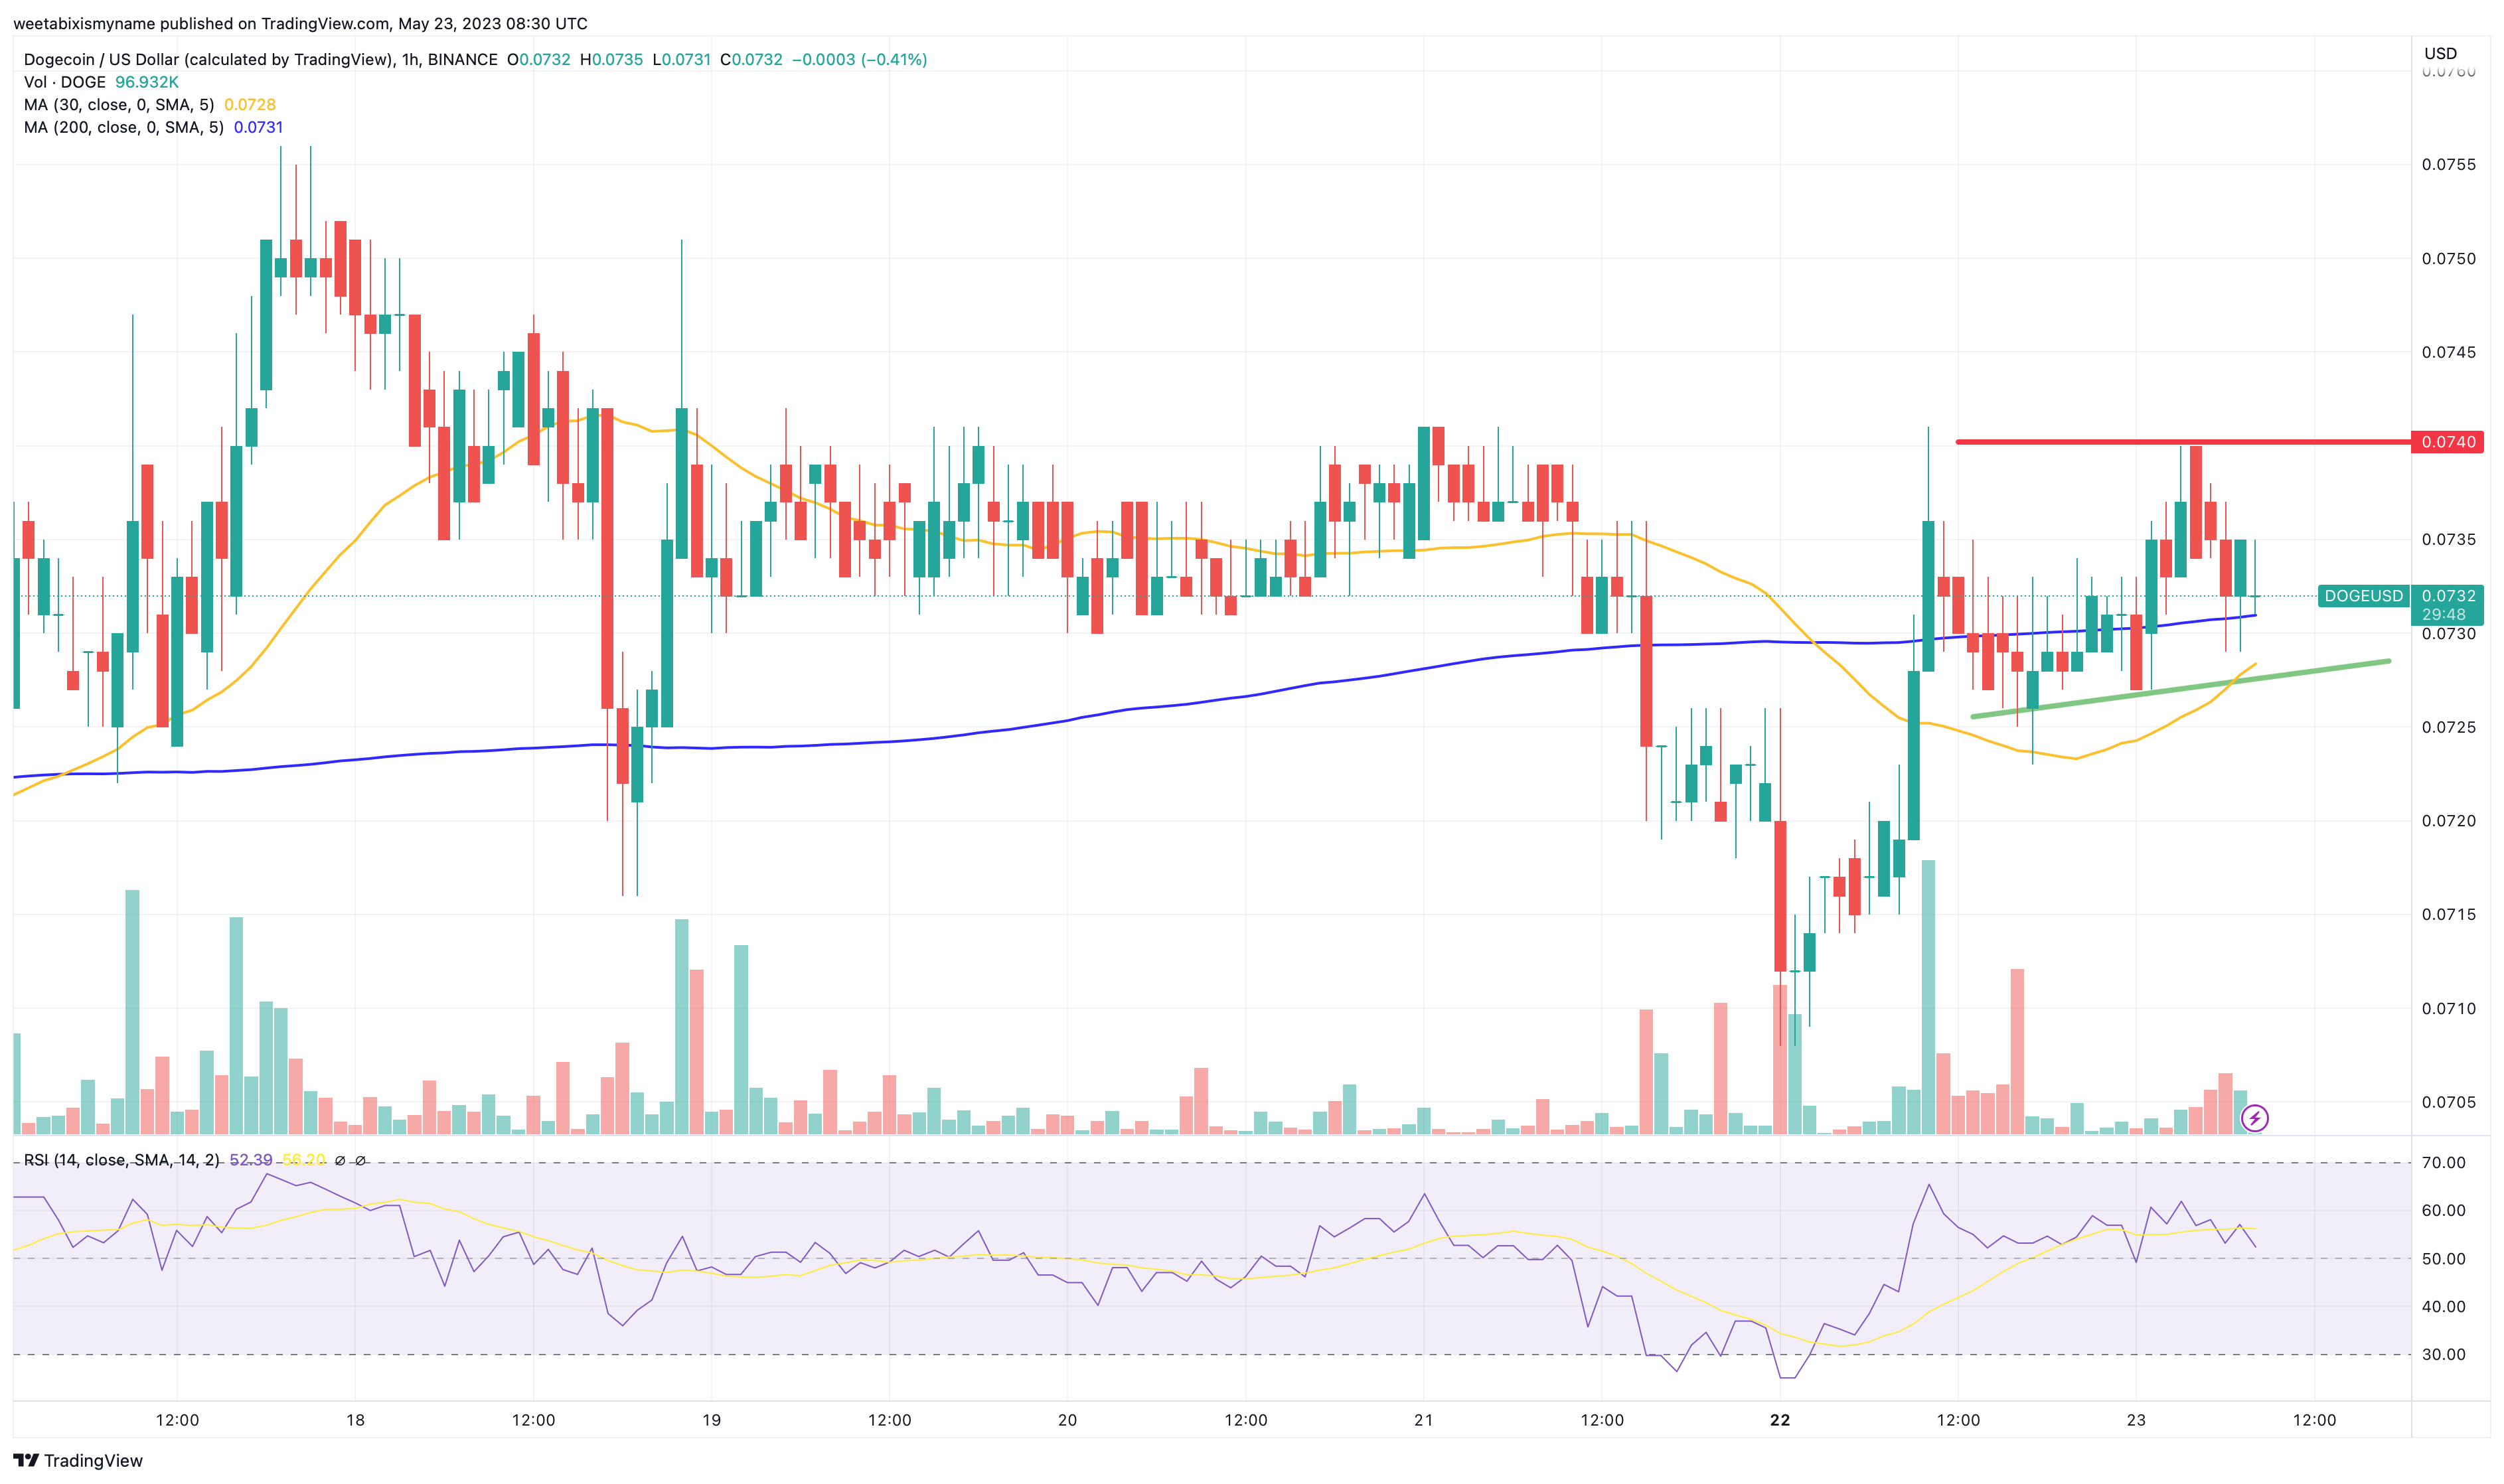Click the 0.0720 price axis label
Image resolution: width=2504 pixels, height=1484 pixels.
pyautogui.click(x=2449, y=821)
